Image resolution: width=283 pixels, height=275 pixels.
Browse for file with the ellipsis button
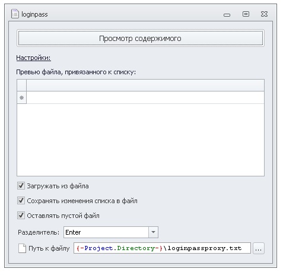point(259,248)
